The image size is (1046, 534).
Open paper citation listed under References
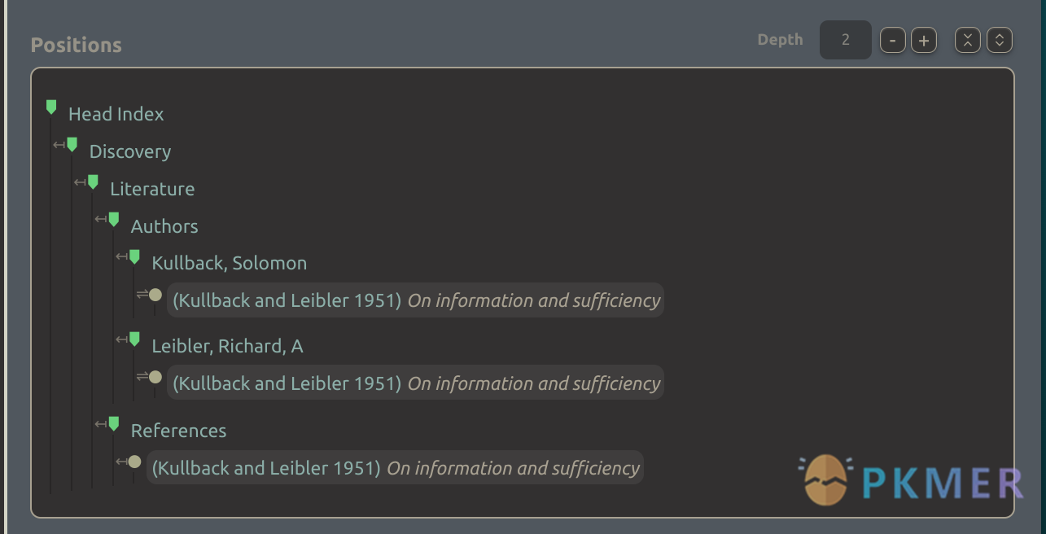(395, 468)
